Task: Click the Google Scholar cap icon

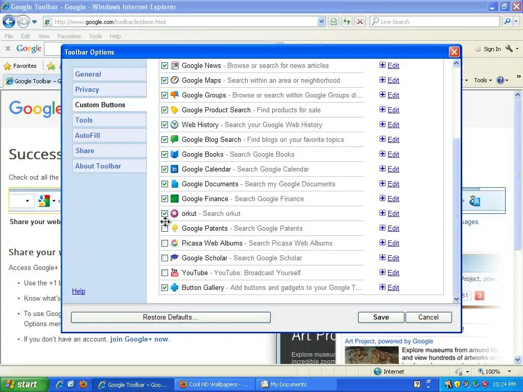Action: [175, 258]
